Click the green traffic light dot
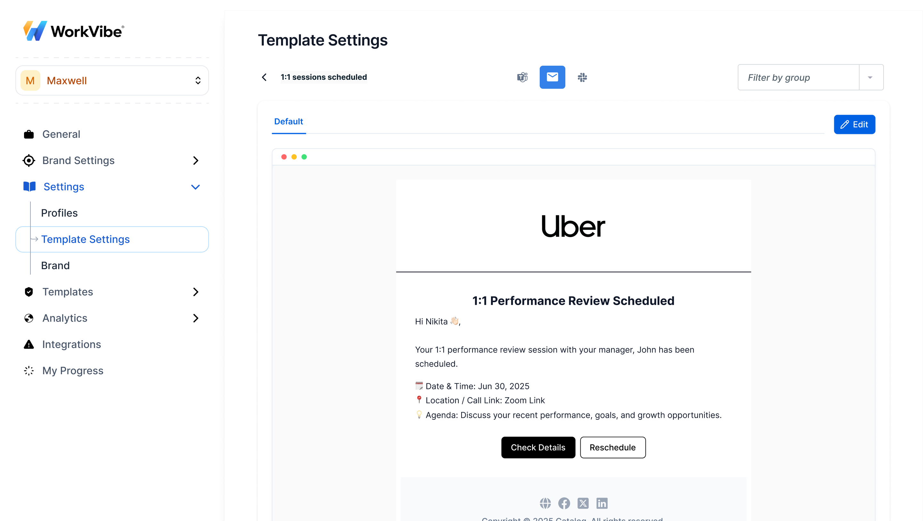Screen dimensions: 923x521 (304, 157)
